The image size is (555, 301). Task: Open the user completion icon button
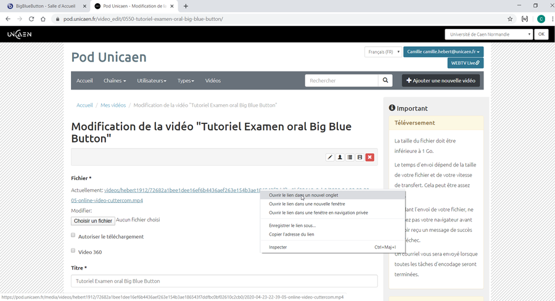click(340, 157)
